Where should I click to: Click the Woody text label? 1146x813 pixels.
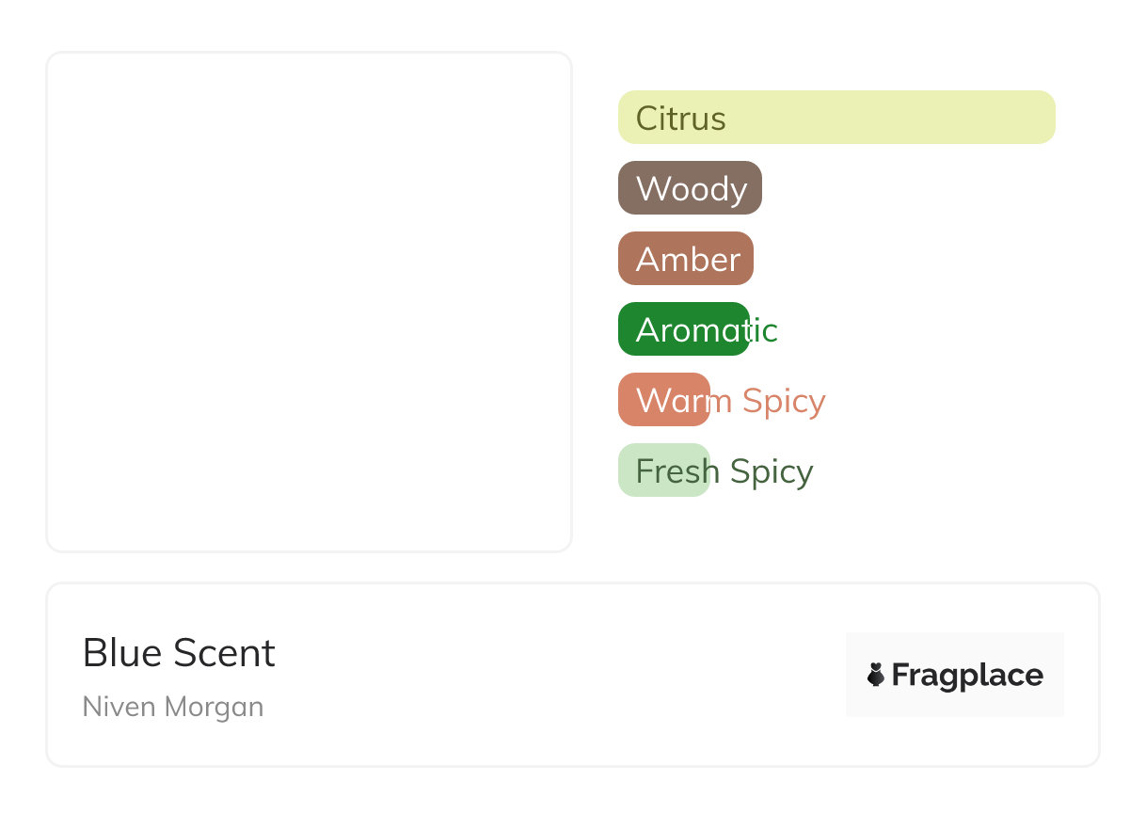692,190
